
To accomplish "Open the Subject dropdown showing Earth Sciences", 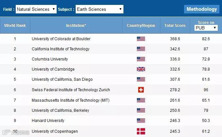I will click(x=99, y=9).
